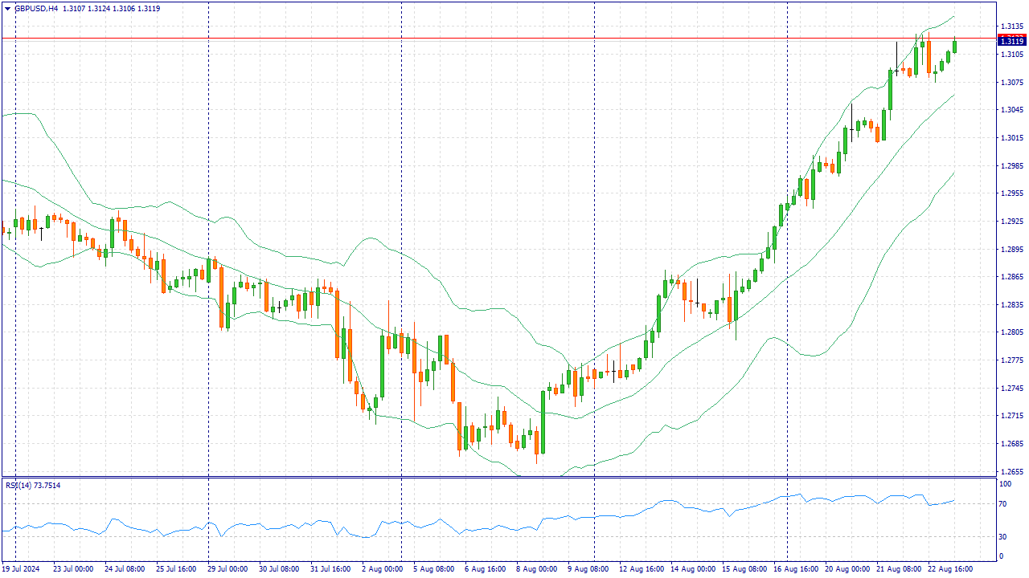1029x578 pixels.
Task: Click the RSI 30 level scale label
Action: [1002, 536]
